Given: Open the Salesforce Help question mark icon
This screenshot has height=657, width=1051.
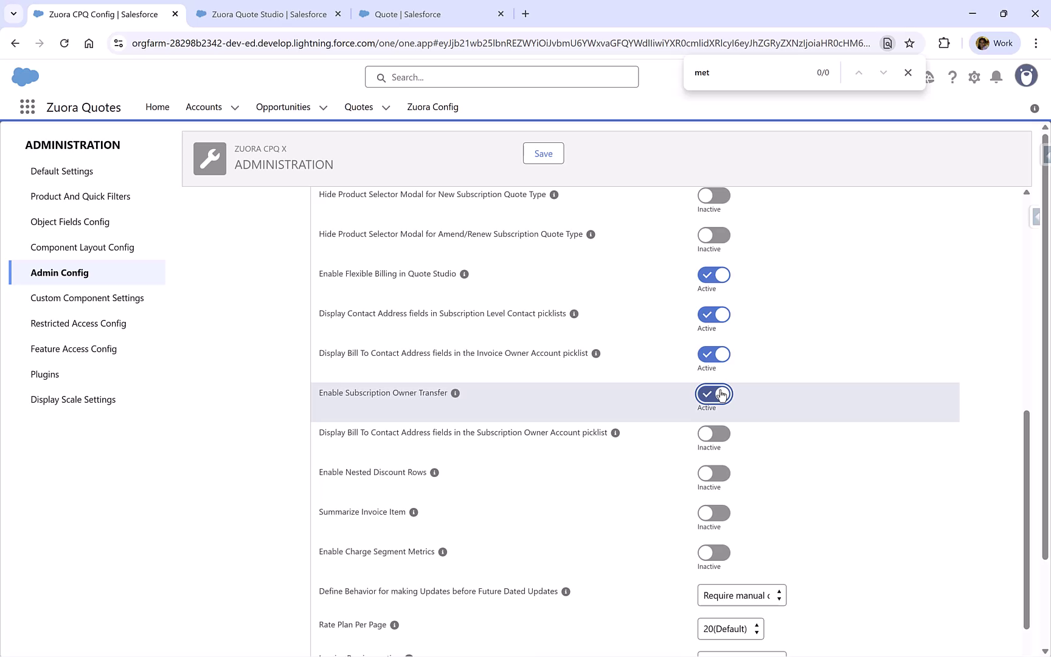Looking at the screenshot, I should point(952,77).
